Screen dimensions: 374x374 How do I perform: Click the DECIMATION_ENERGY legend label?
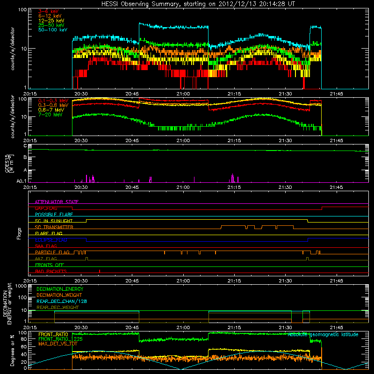(x=60, y=289)
